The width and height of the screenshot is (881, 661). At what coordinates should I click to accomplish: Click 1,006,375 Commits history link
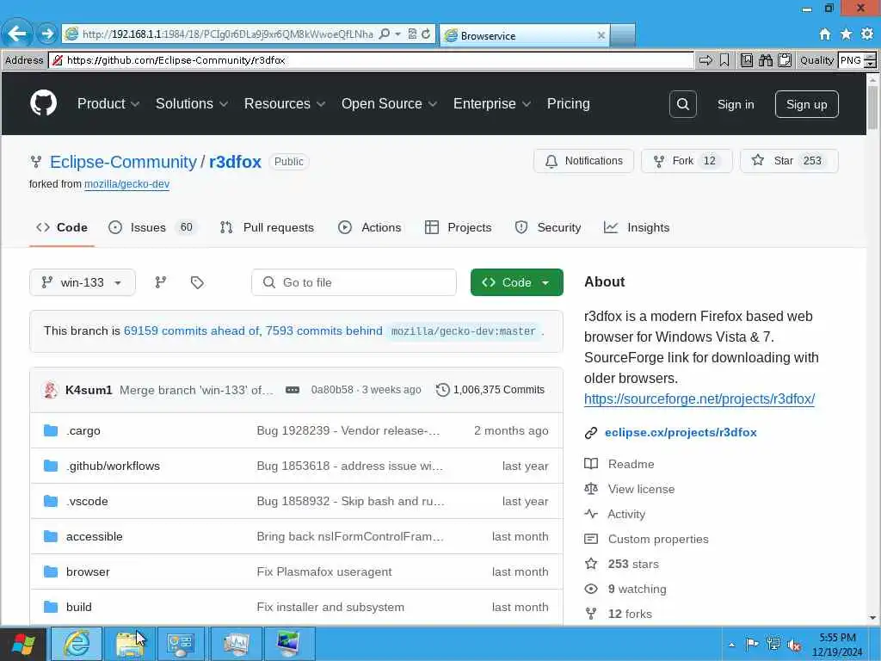(490, 390)
